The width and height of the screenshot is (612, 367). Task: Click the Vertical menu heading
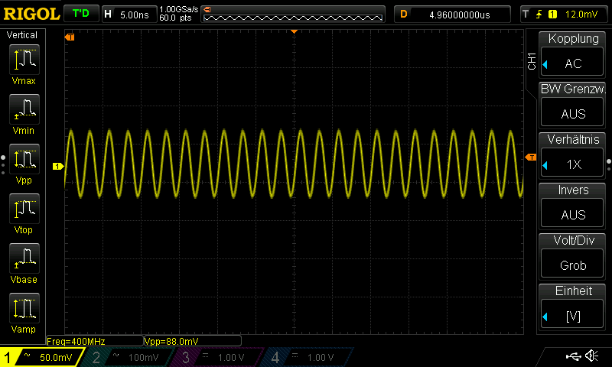[22, 35]
